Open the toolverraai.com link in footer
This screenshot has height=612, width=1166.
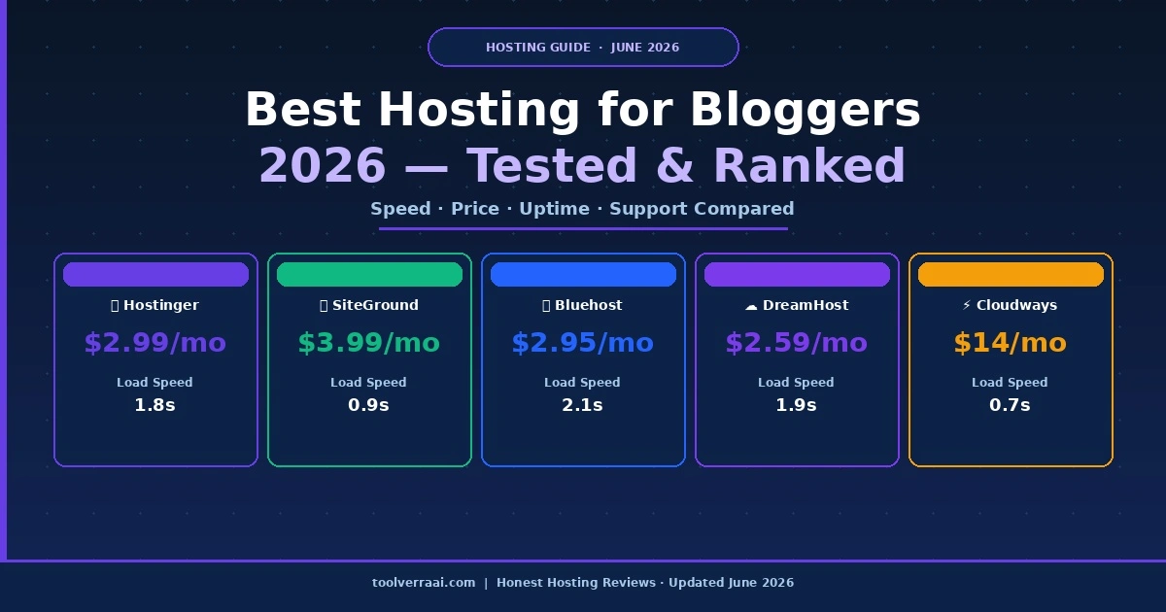[424, 583]
